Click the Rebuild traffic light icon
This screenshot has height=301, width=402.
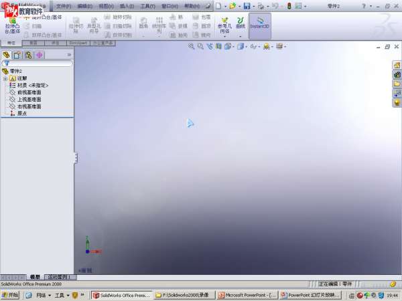click(289, 6)
